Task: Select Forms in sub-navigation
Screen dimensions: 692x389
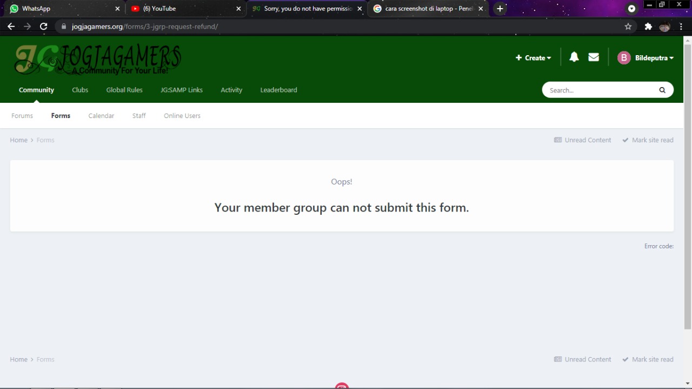Action: (x=61, y=116)
